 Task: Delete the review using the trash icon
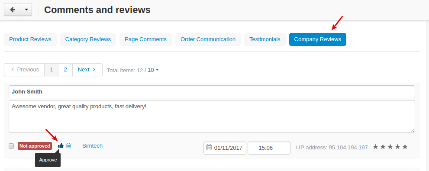pos(68,145)
